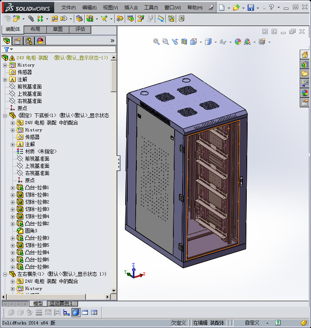
Task: Switch to the 布局 tab
Action: point(35,29)
